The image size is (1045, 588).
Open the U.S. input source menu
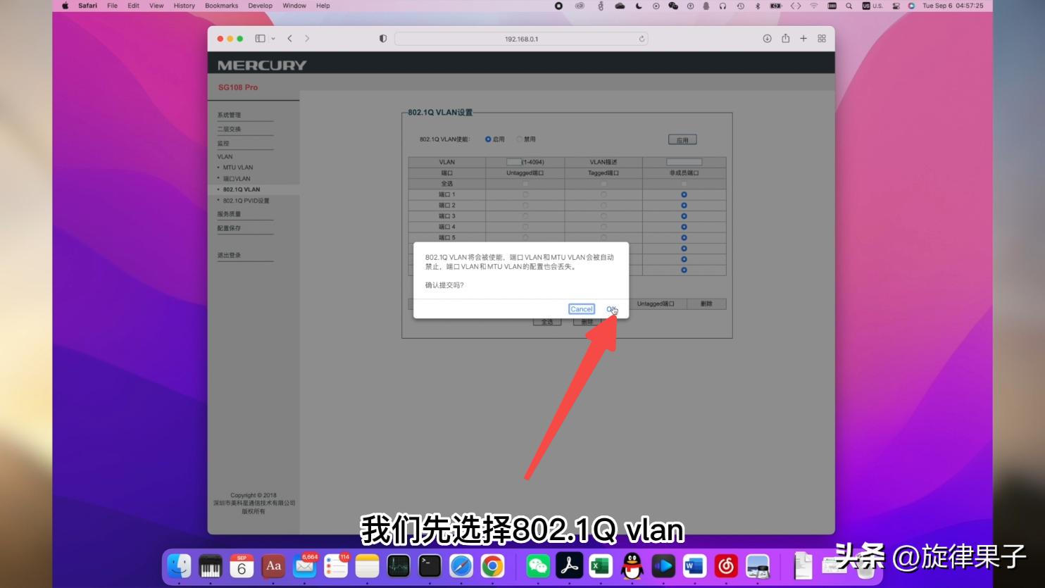click(x=874, y=6)
